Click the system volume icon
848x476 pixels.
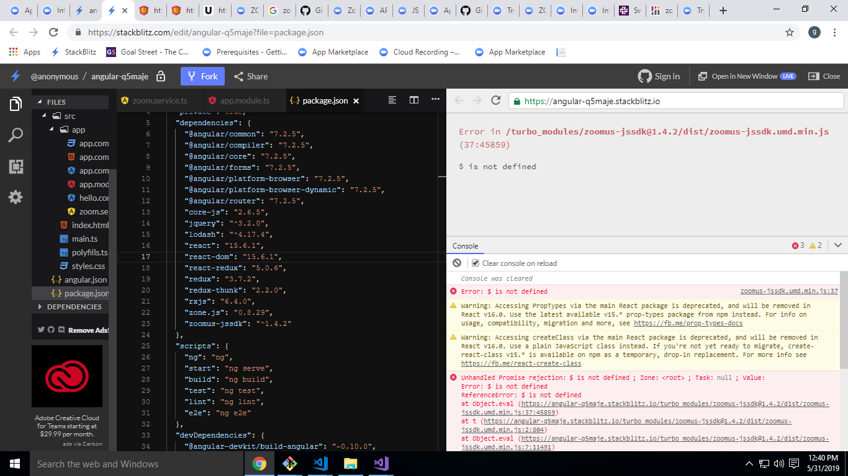[x=778, y=464]
